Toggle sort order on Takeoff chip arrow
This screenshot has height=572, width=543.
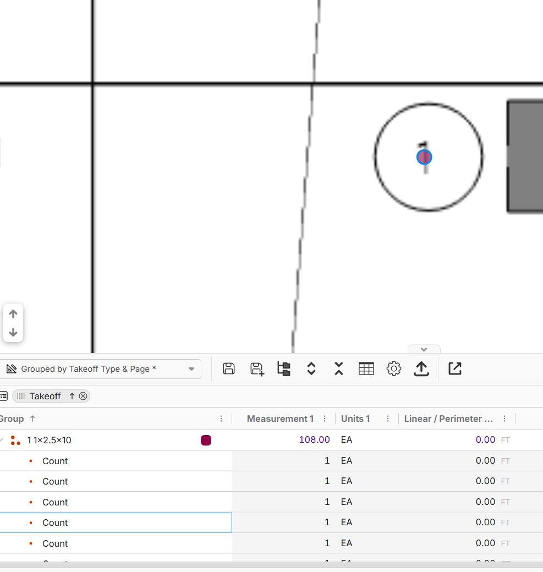[72, 396]
